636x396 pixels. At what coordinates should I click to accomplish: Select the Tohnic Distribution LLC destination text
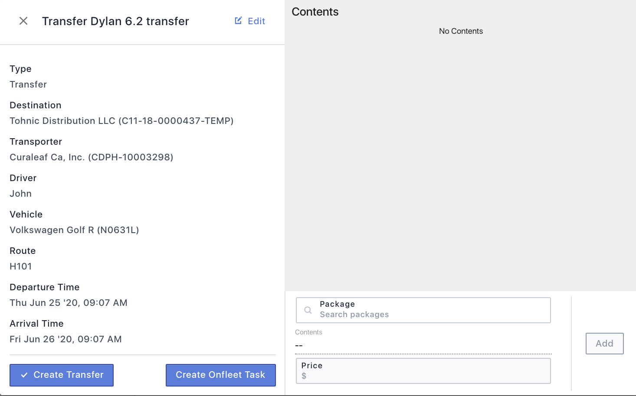tap(121, 121)
